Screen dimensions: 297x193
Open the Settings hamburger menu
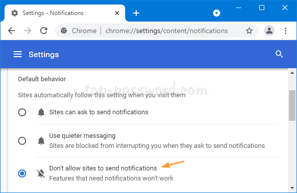[x=18, y=55]
